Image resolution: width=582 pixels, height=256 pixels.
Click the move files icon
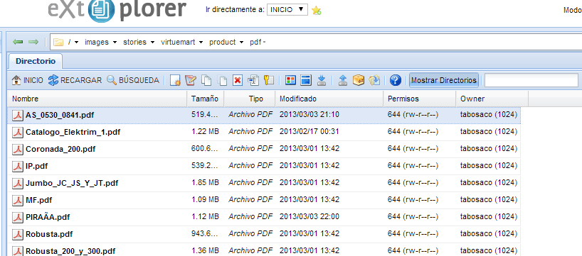point(222,81)
